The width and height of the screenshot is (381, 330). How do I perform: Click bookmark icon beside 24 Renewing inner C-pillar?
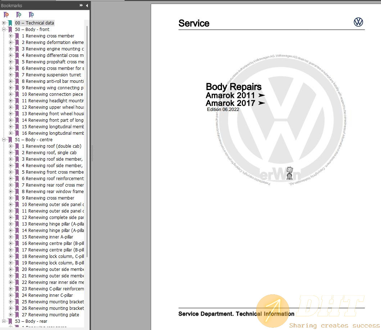click(x=17, y=295)
